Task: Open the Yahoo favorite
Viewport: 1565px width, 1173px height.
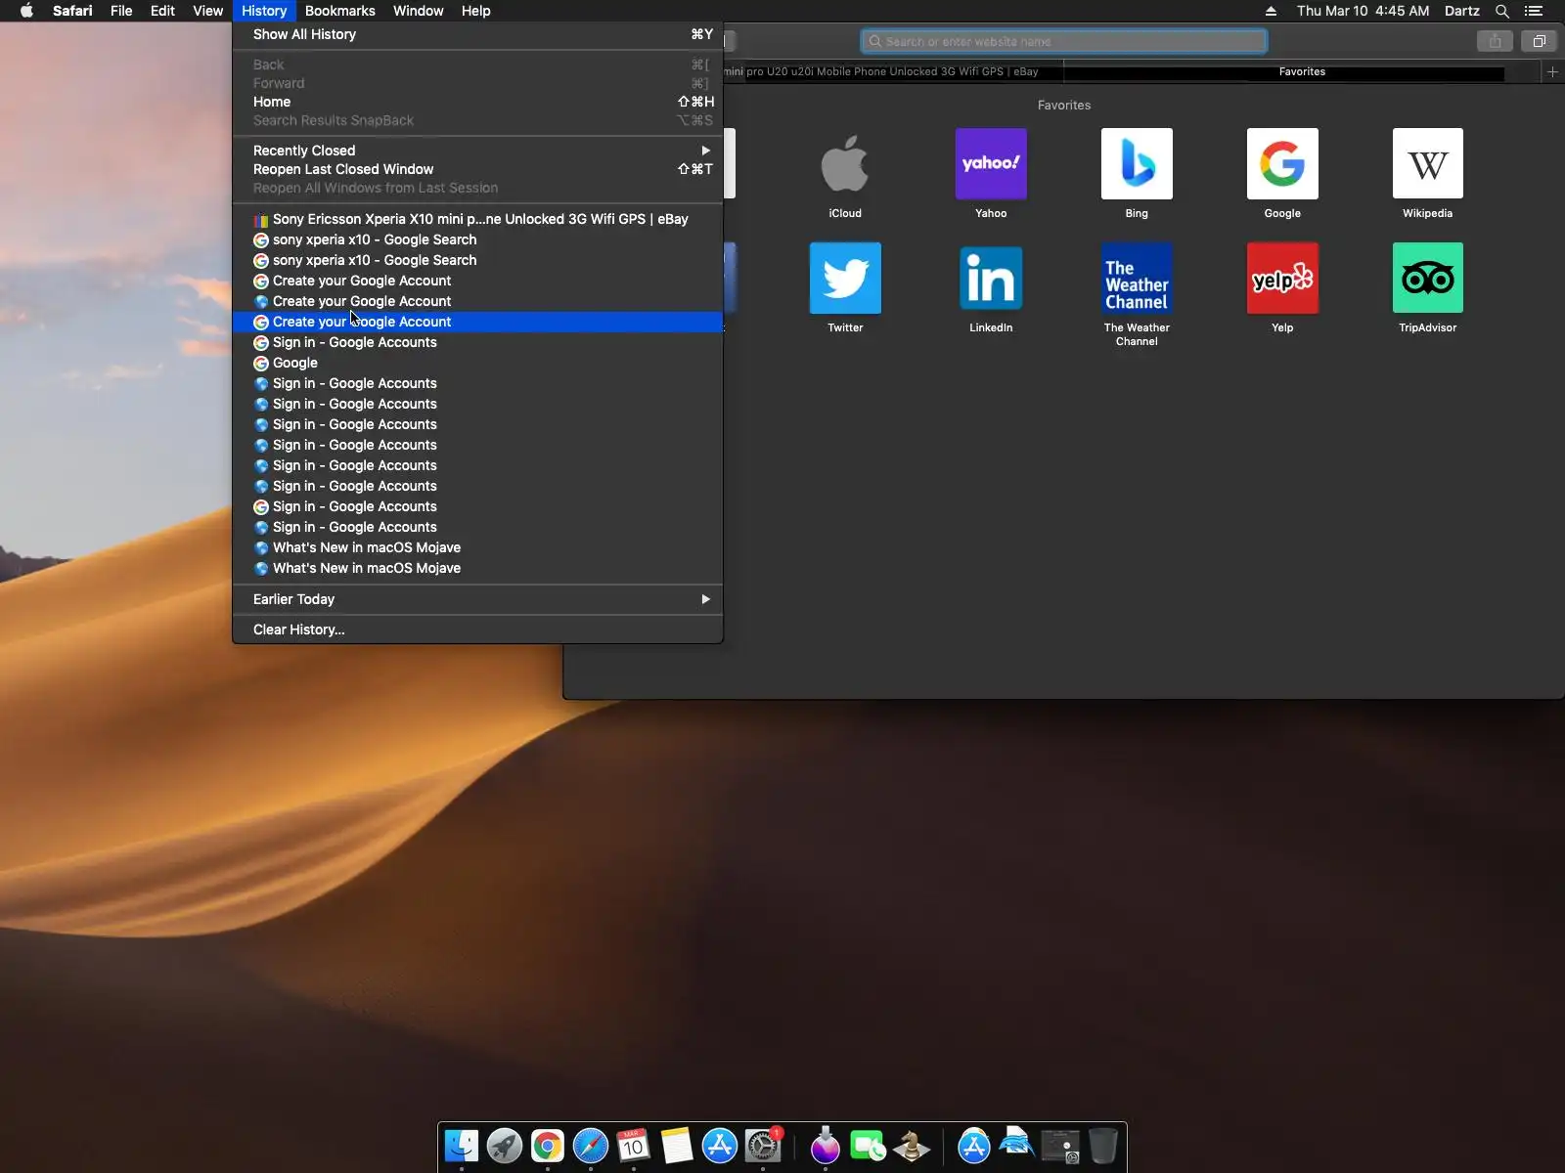Action: click(x=991, y=164)
